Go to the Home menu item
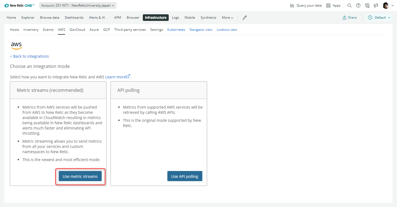 (x=11, y=18)
